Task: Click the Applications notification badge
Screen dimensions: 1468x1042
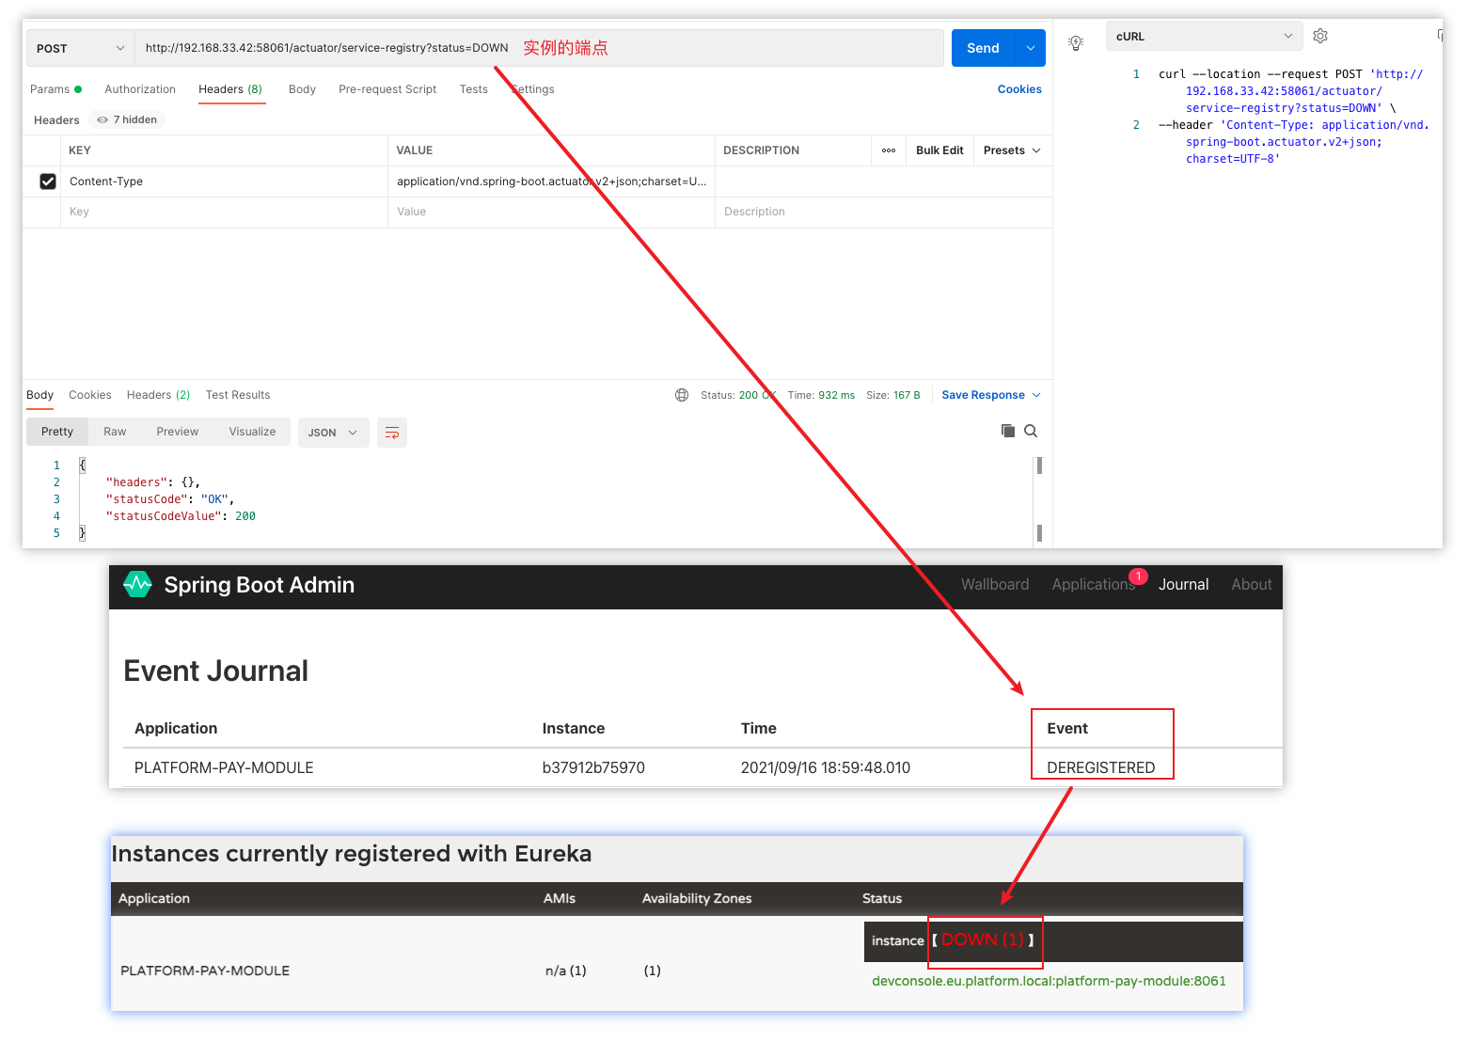Action: (x=1138, y=576)
